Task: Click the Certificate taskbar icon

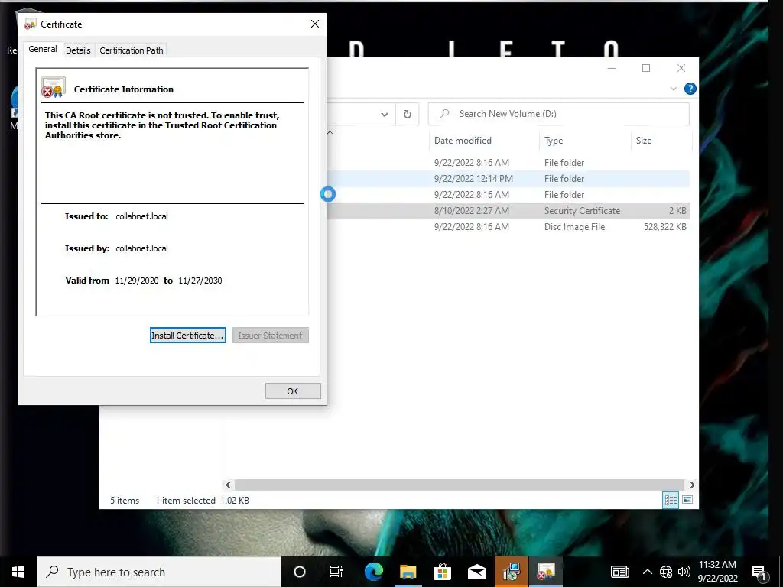Action: coord(546,572)
